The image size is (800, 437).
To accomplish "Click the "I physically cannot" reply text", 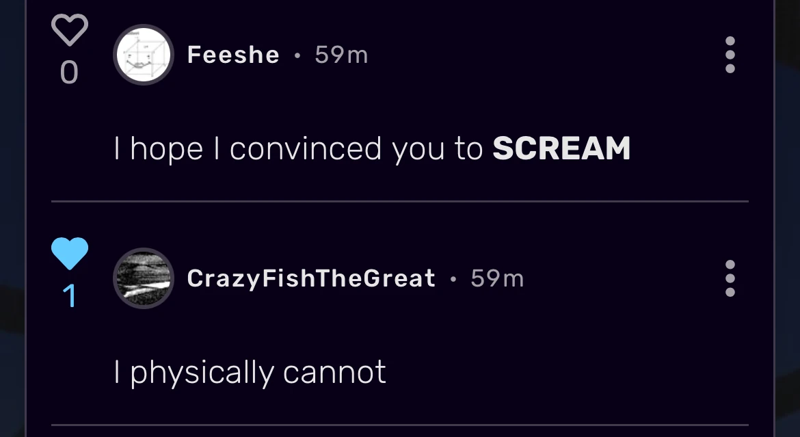I will pos(250,372).
